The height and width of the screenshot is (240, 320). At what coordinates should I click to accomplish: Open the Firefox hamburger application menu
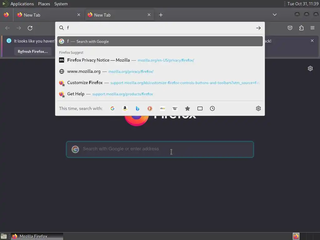tap(312, 28)
